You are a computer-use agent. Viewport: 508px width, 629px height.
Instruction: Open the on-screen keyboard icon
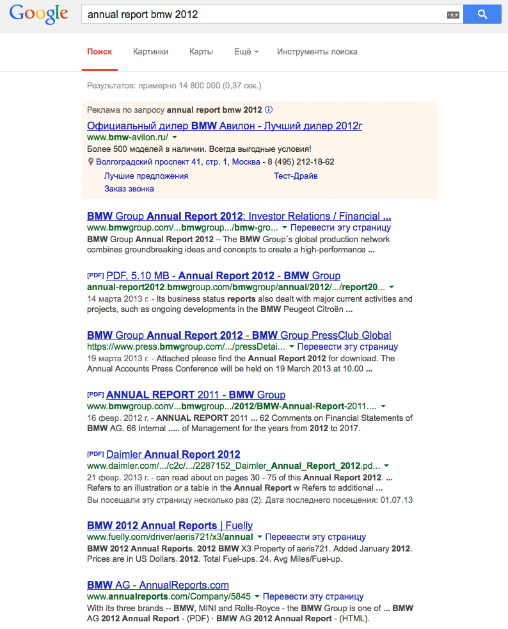[453, 15]
